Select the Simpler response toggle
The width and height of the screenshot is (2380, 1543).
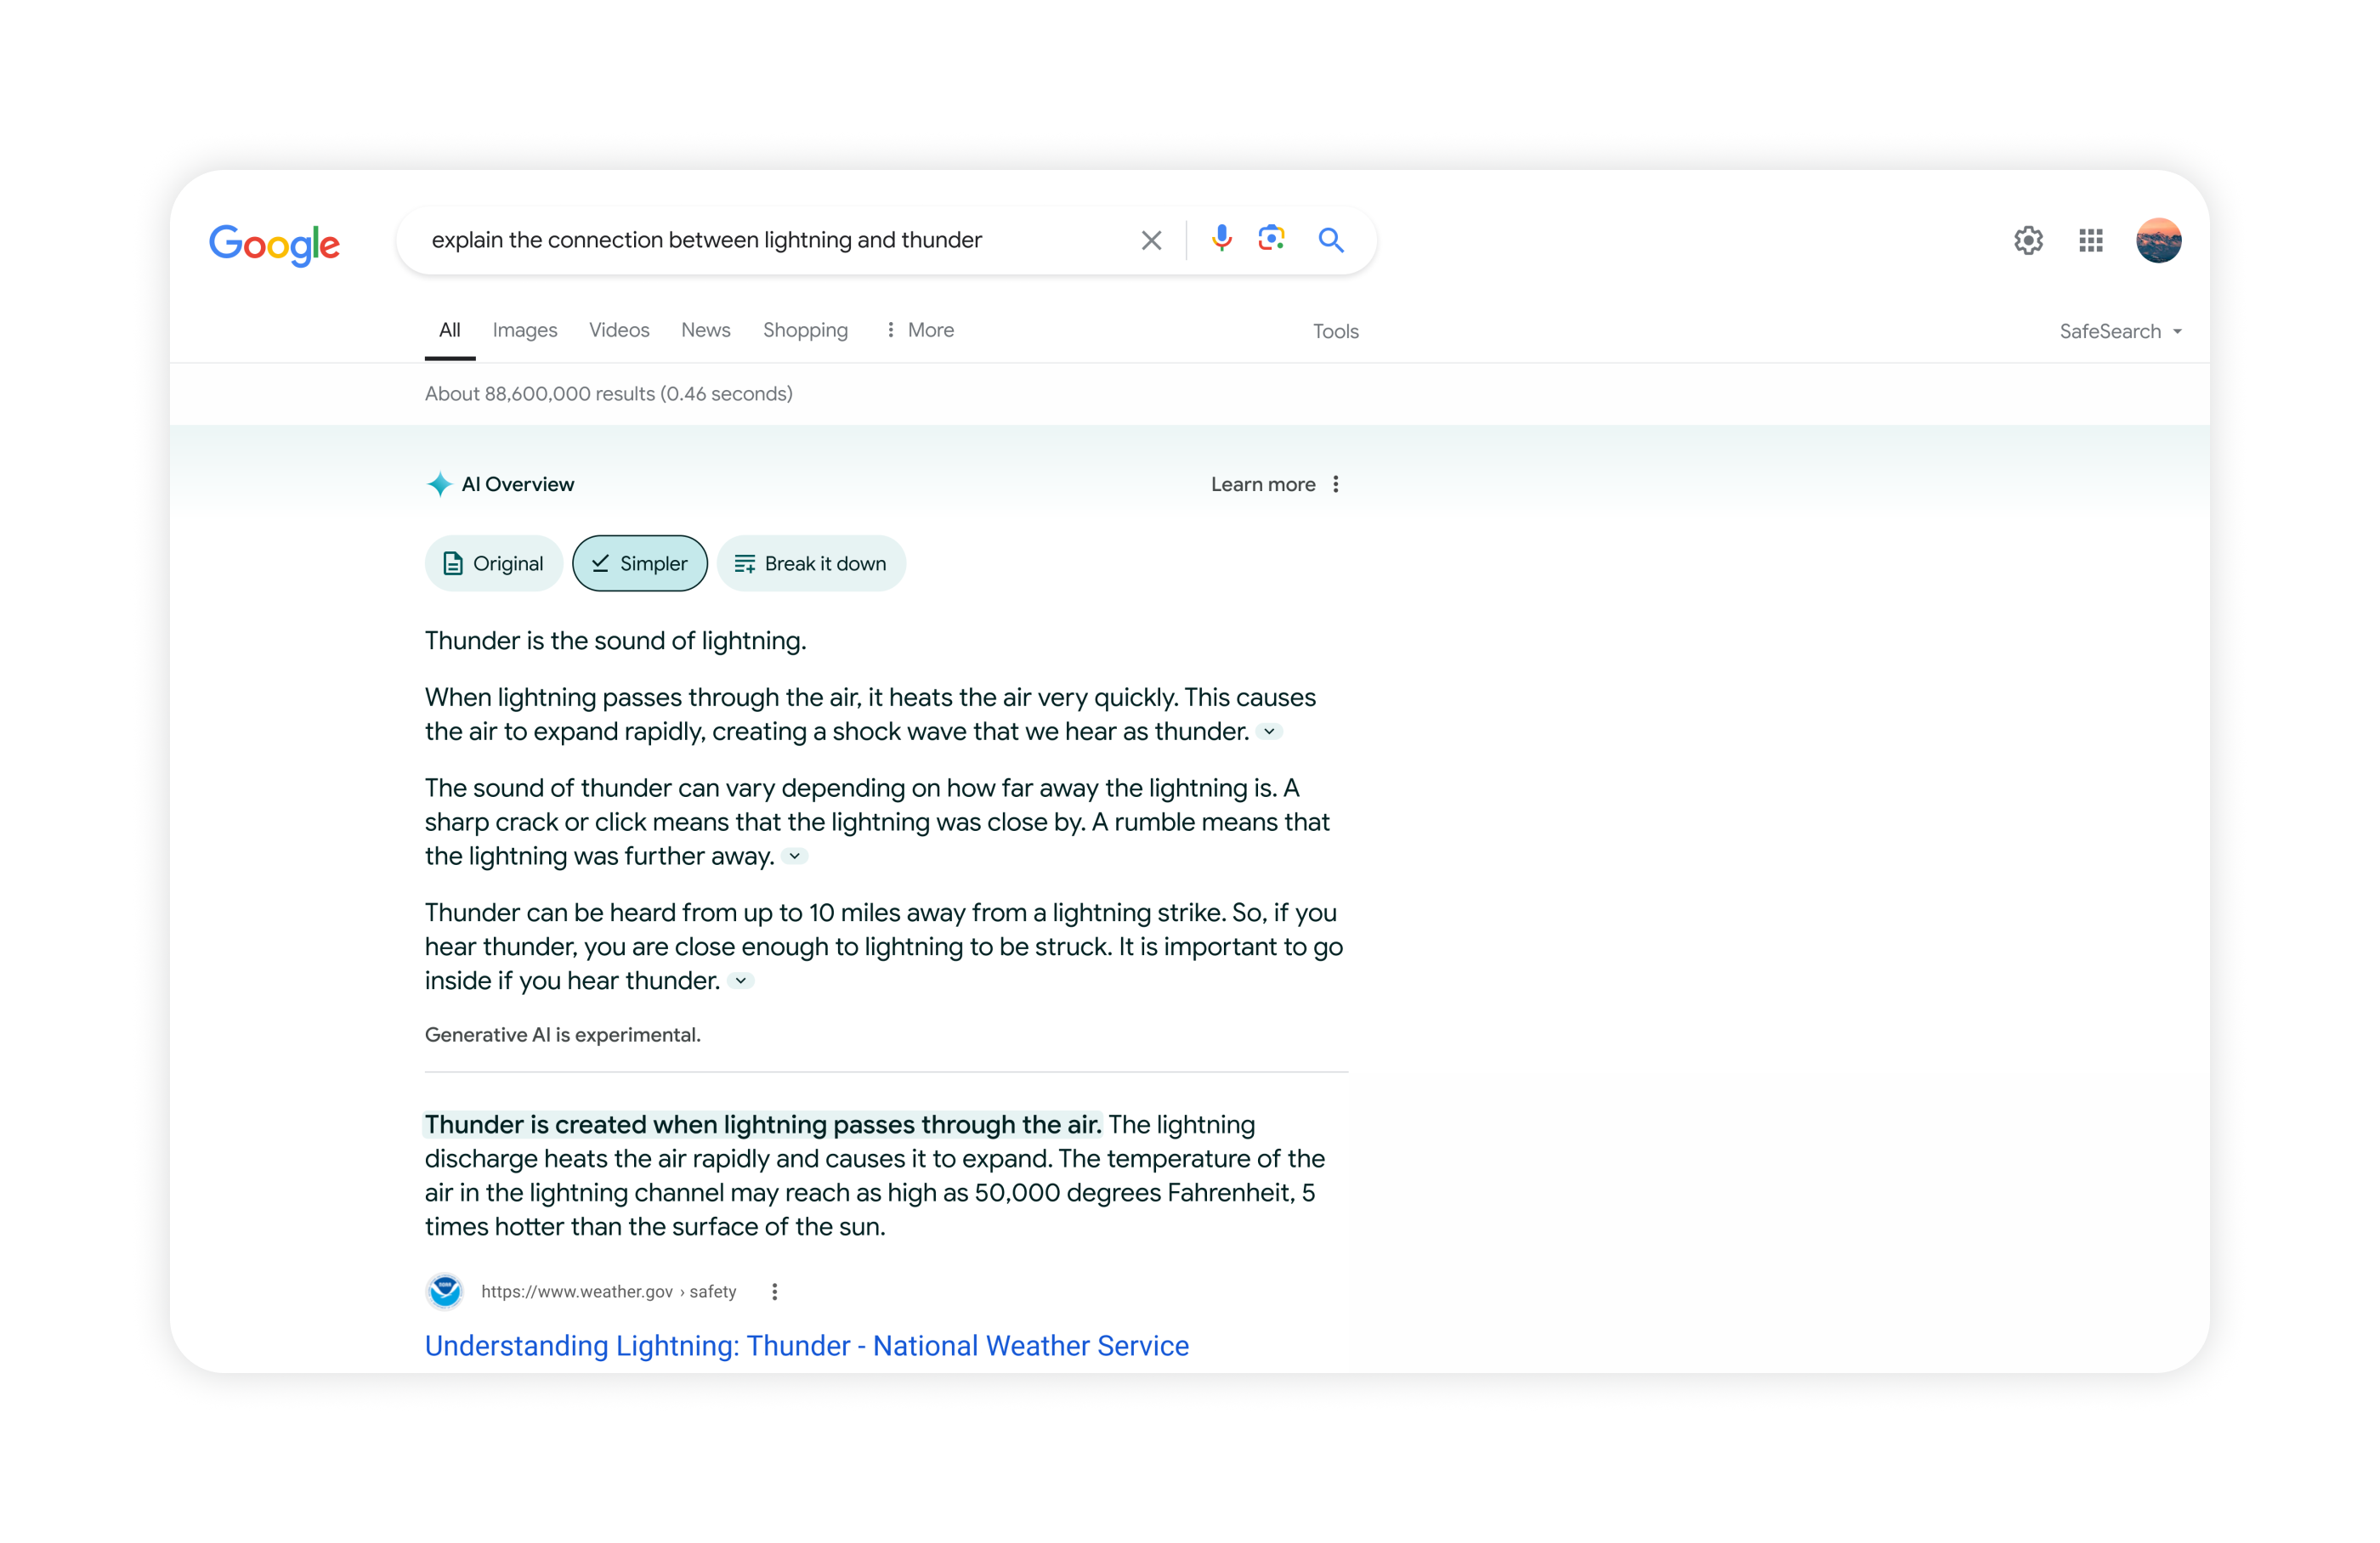(640, 563)
